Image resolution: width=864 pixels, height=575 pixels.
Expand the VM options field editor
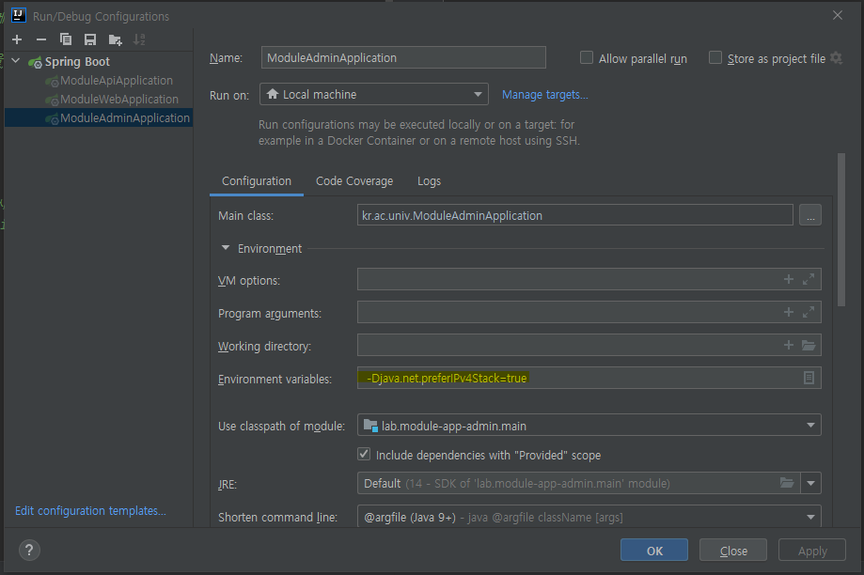(809, 279)
